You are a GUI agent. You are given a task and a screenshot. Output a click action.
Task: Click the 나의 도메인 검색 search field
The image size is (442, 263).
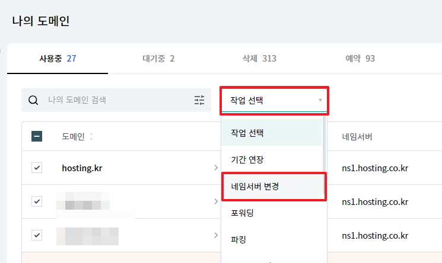116,100
